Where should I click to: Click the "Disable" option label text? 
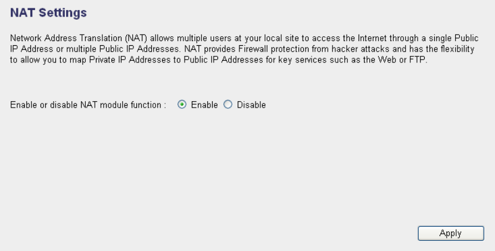tap(251, 105)
